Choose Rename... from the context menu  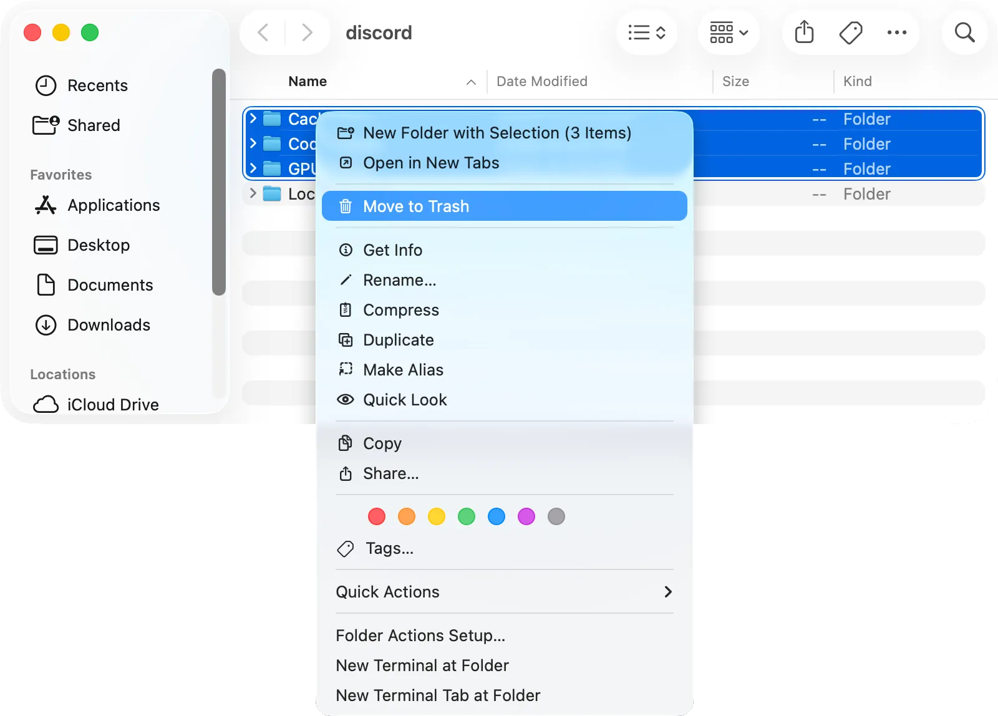pos(504,280)
